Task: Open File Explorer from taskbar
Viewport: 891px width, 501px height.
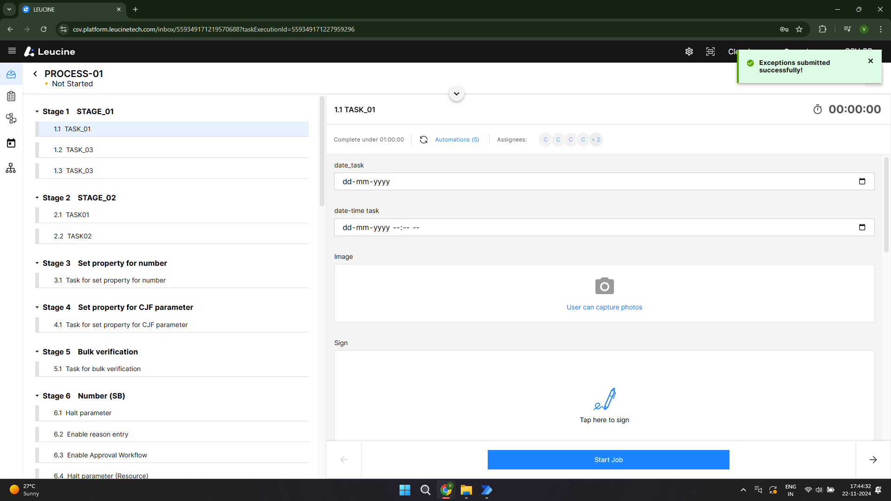Action: point(466,490)
